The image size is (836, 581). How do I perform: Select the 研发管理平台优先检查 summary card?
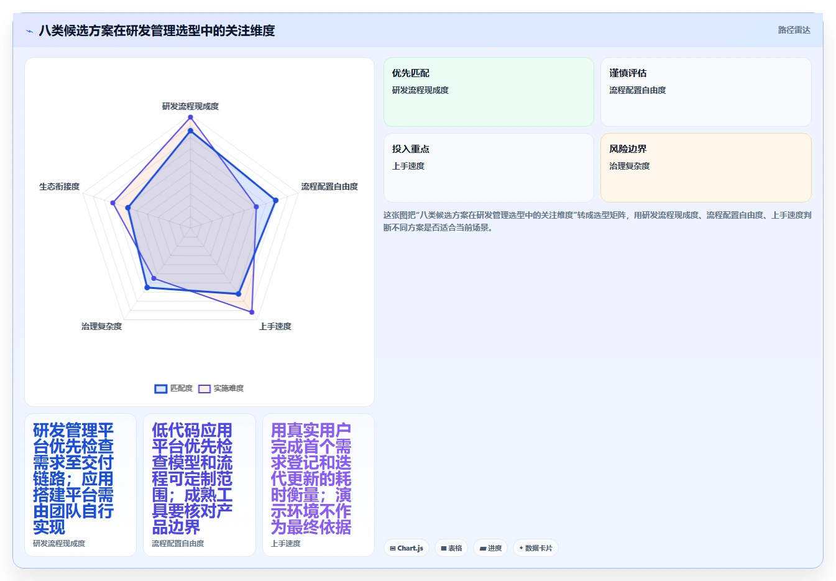[x=80, y=485]
